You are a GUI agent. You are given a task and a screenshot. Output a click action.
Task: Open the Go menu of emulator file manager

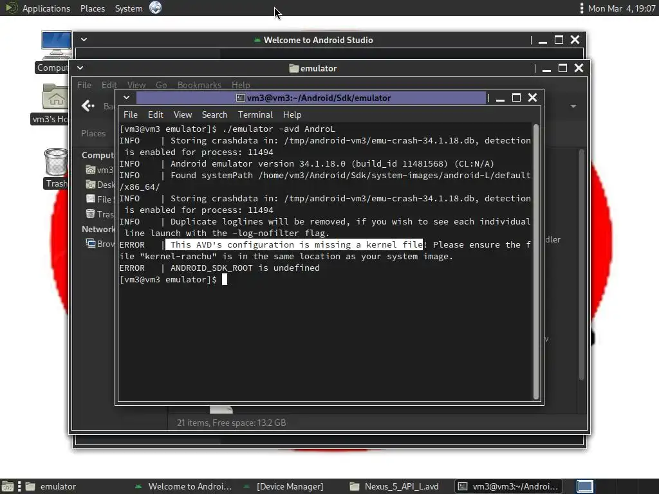tap(162, 85)
